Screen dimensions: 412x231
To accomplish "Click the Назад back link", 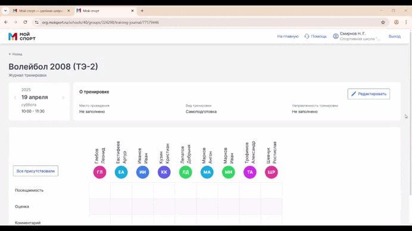I will [15, 54].
